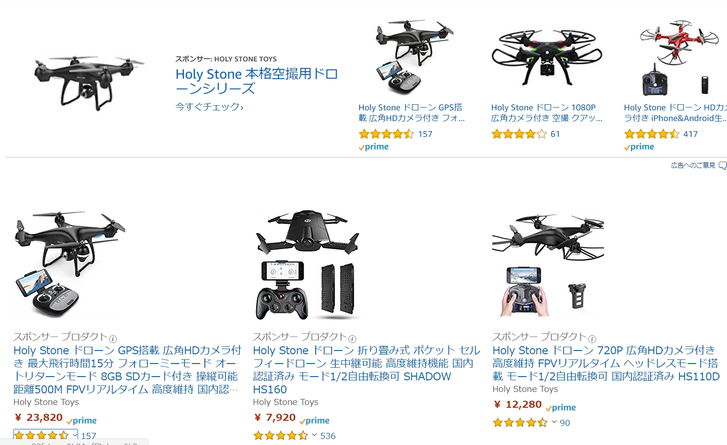The height and width of the screenshot is (445, 727).
Task: Click 今すぐチェック link
Action: 209,107
